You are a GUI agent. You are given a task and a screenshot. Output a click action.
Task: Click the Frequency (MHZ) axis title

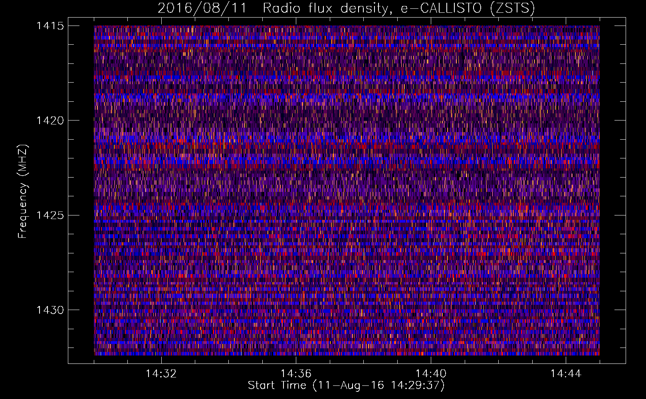click(23, 191)
